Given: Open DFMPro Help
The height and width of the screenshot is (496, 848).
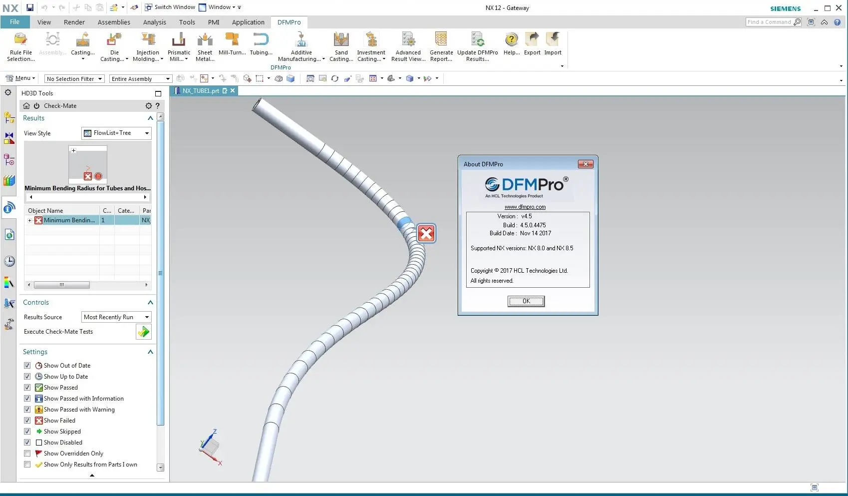Looking at the screenshot, I should click(x=512, y=44).
